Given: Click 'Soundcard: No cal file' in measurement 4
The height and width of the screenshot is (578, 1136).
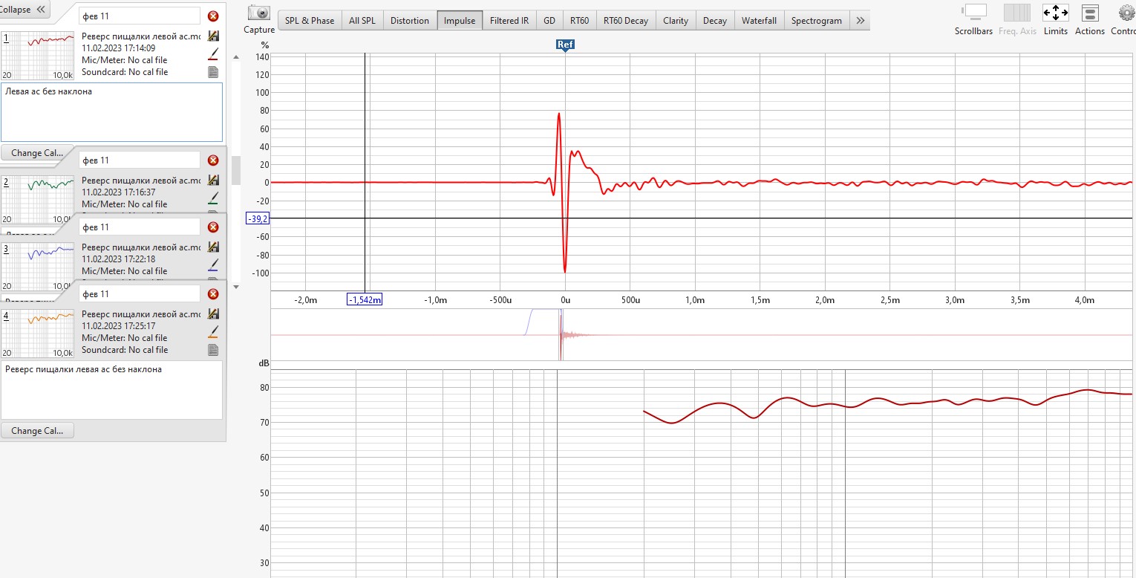Looking at the screenshot, I should tap(125, 350).
